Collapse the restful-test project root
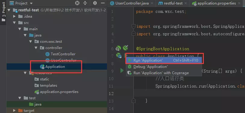Image resolution: width=245 pixels, height=113 pixels. (9, 10)
